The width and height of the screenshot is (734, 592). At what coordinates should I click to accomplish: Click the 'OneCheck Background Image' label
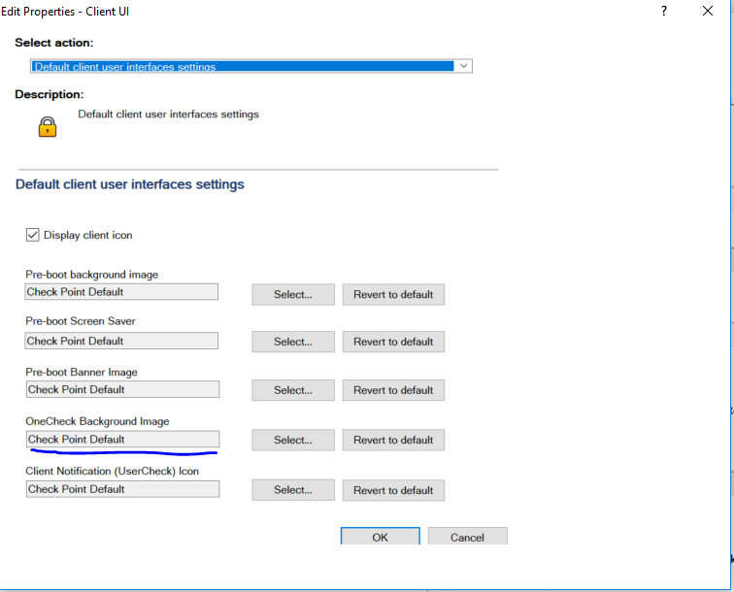[x=97, y=421]
